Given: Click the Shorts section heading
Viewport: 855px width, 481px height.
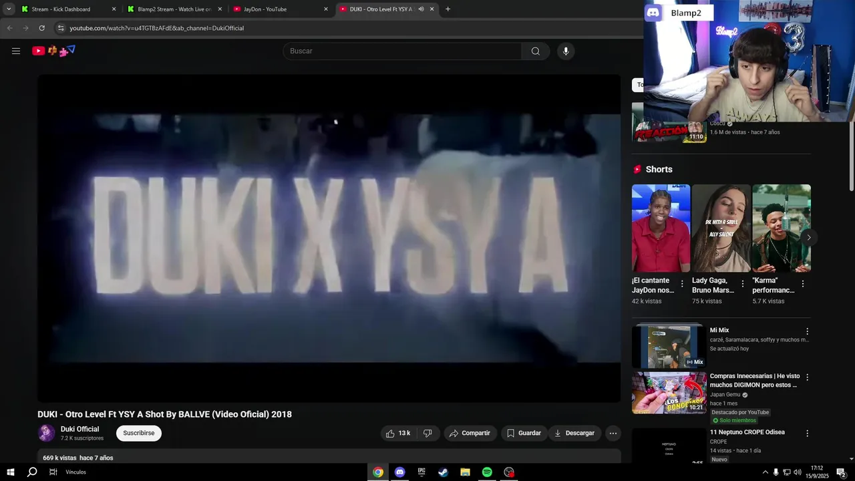Looking at the screenshot, I should coord(659,170).
